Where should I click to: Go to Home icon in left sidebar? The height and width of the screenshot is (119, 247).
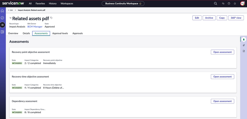tap(2, 11)
